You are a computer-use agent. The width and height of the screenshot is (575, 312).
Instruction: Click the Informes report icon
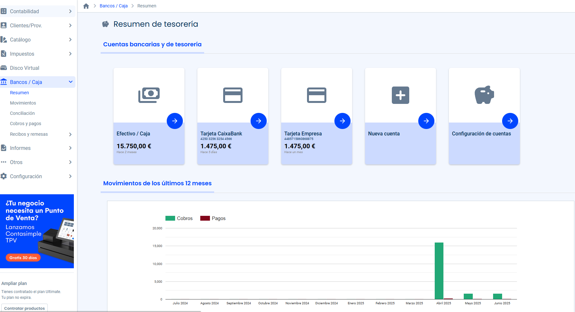coord(4,148)
